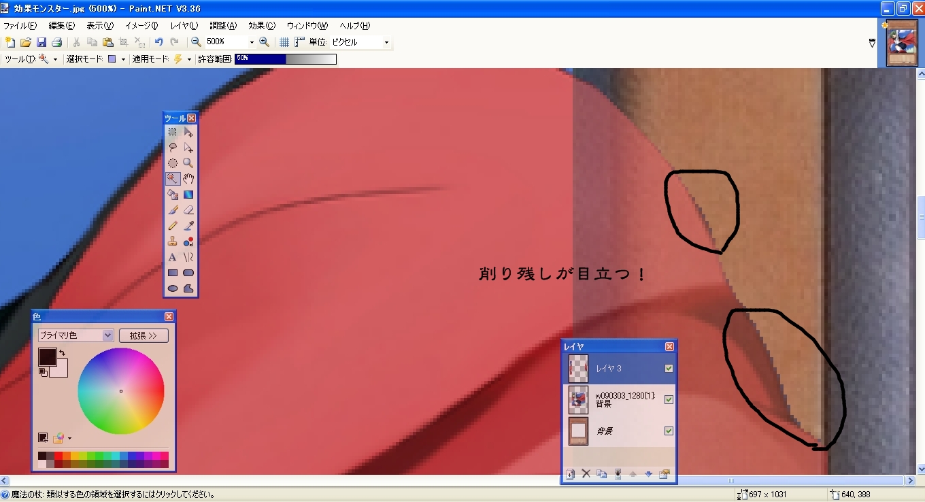Open the レイヤ(L) menu
925x502 pixels.
(x=184, y=25)
